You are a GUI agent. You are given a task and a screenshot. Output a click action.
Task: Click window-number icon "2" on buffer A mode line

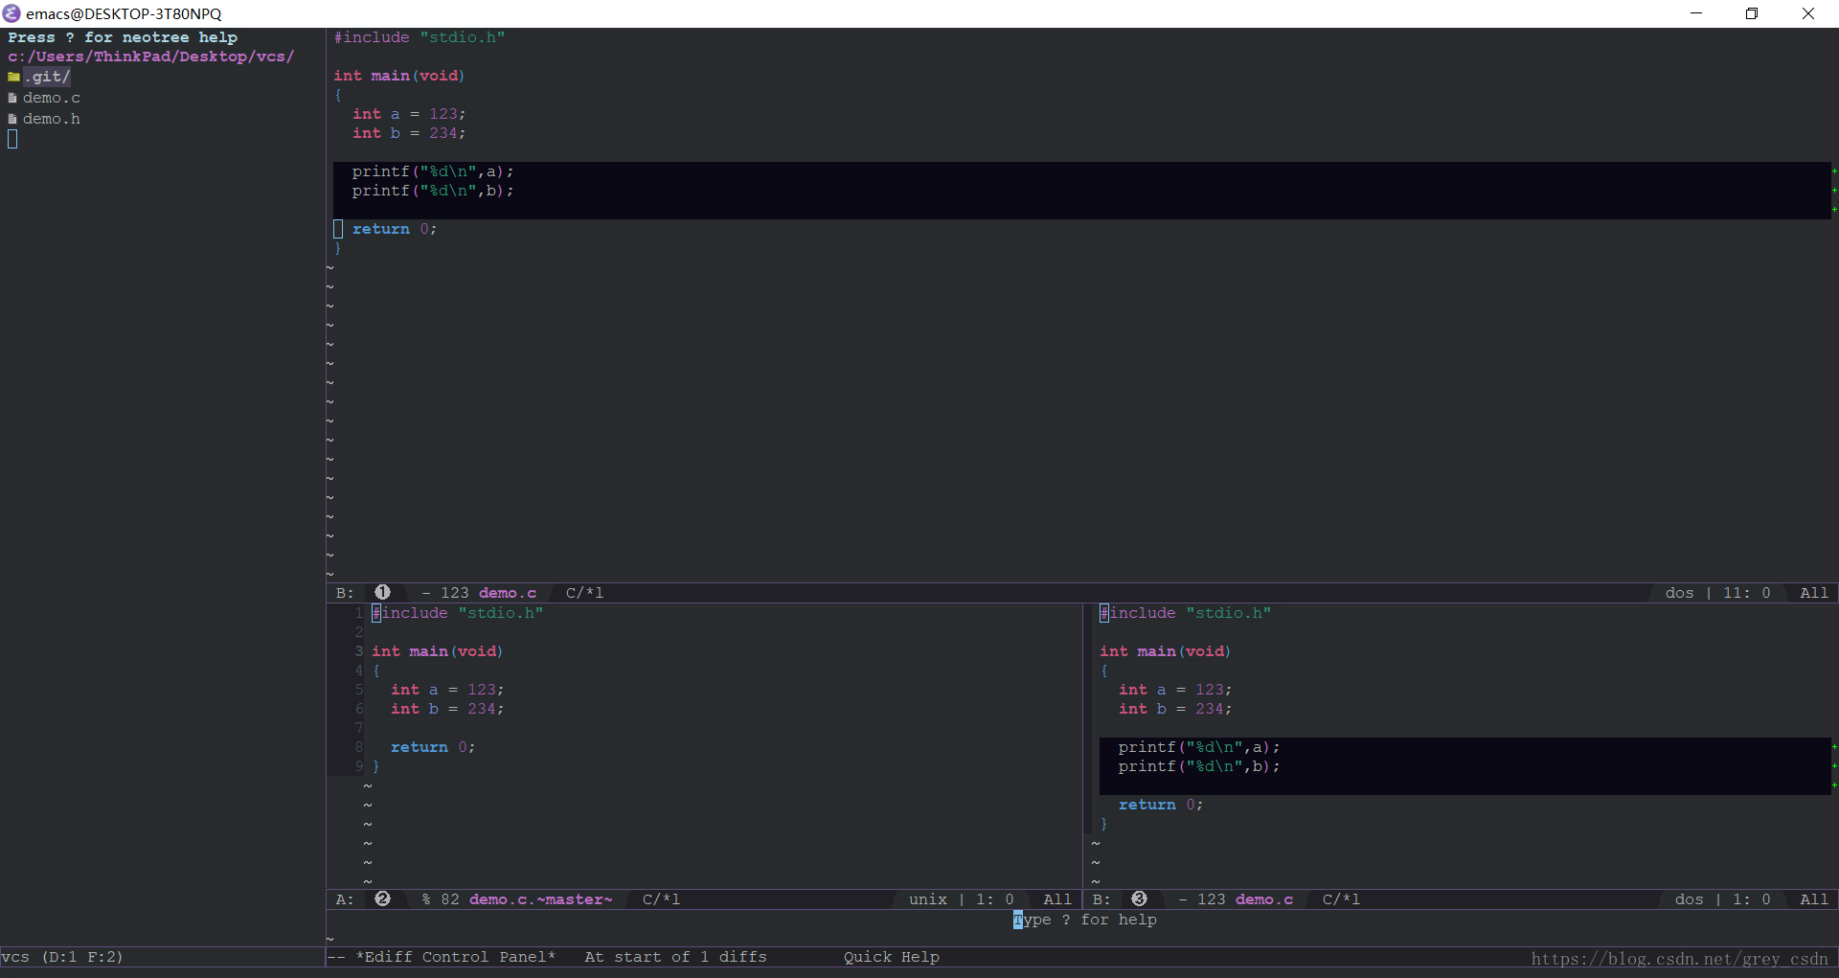[382, 898]
